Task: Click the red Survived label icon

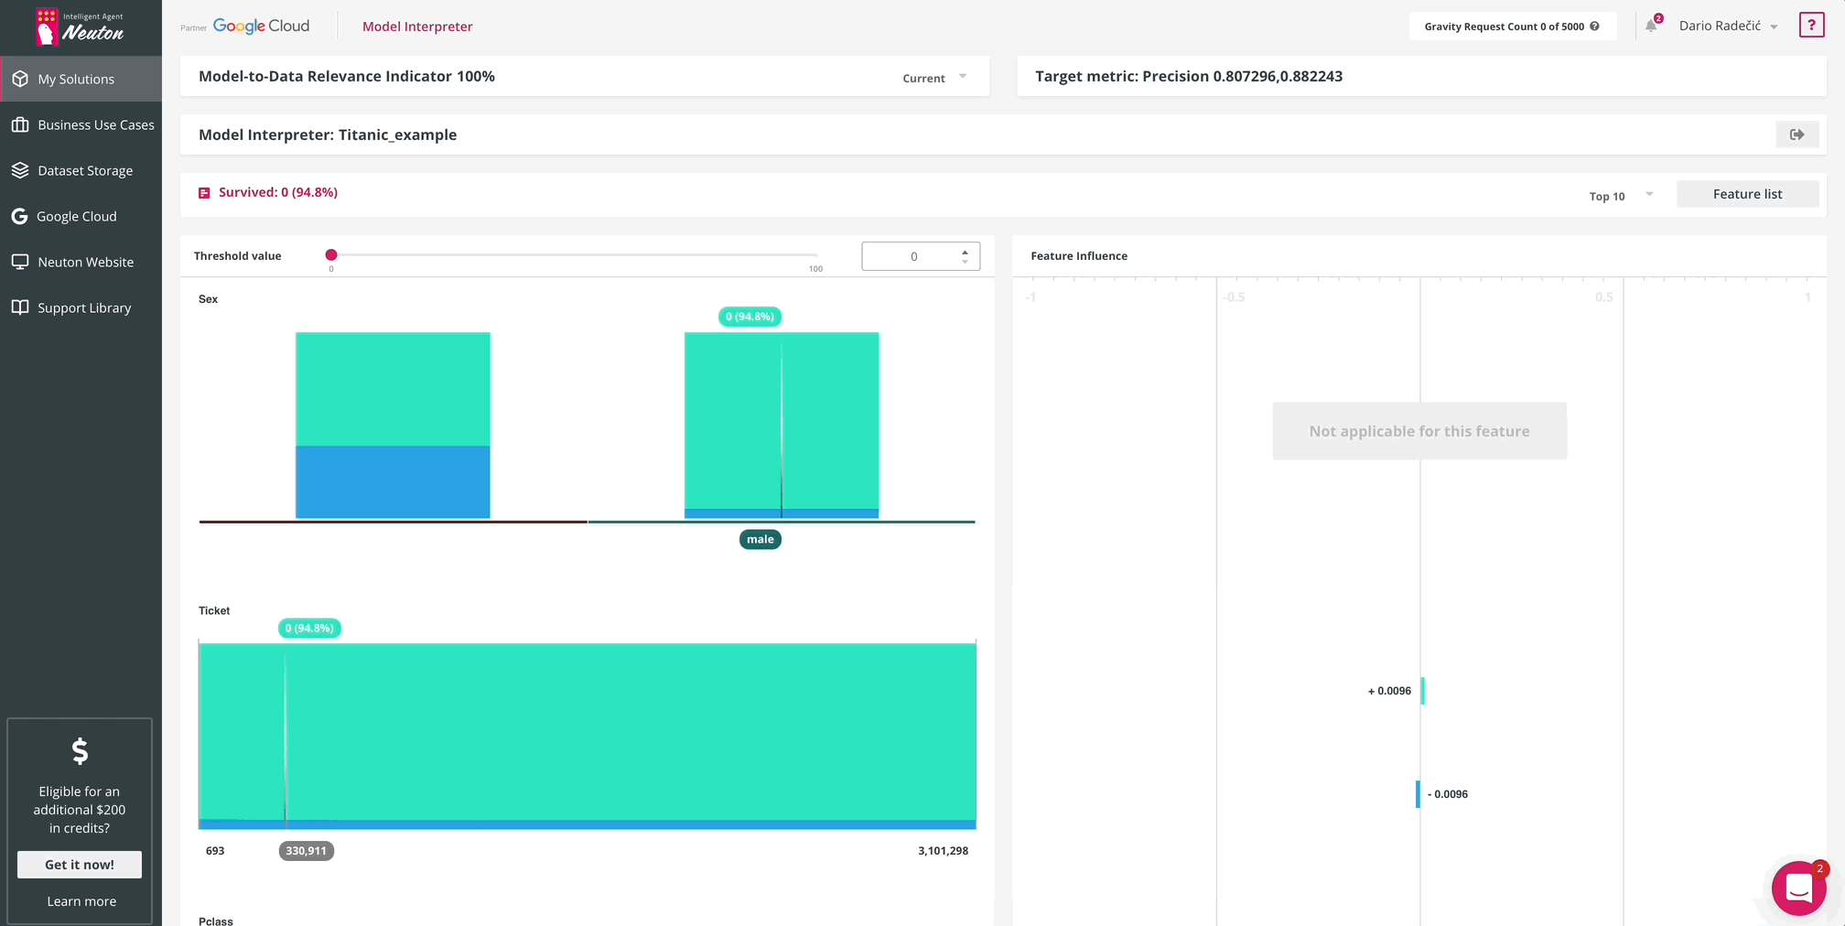Action: pos(204,193)
